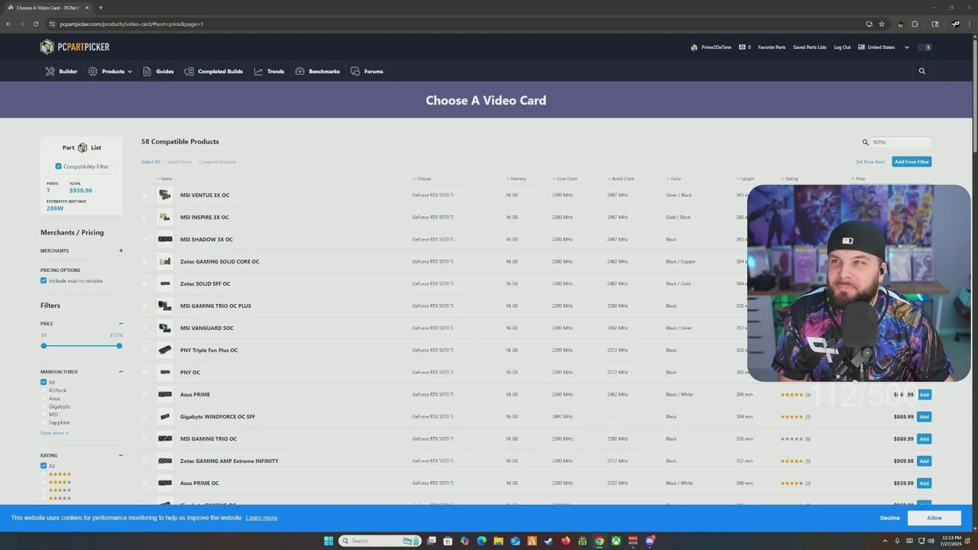
Task: Open browser extensions puzzle icon
Action: [x=915, y=24]
